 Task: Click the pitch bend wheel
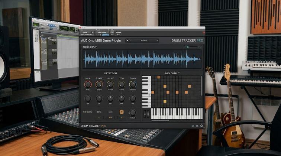pyautogui.click(x=145, y=114)
